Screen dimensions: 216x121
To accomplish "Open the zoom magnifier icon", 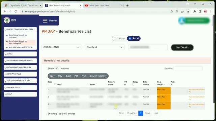I will pyautogui.click(x=177, y=11).
